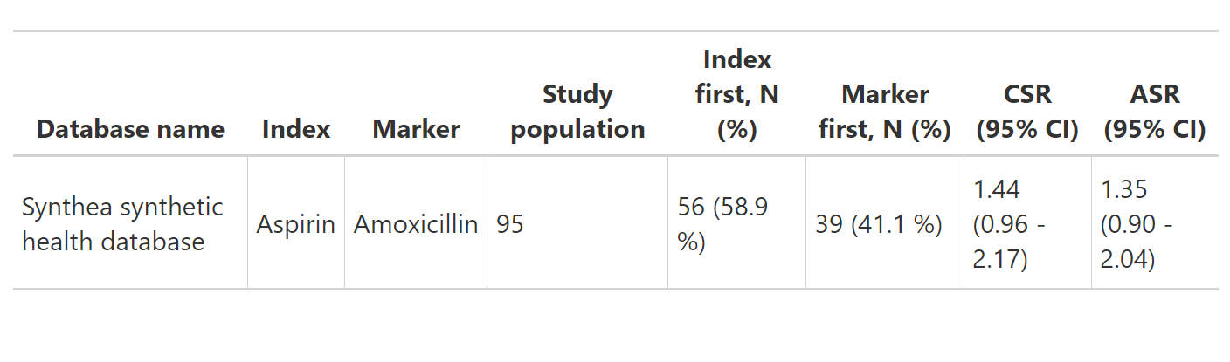Click the Database name column header
The width and height of the screenshot is (1230, 362).
tap(130, 130)
